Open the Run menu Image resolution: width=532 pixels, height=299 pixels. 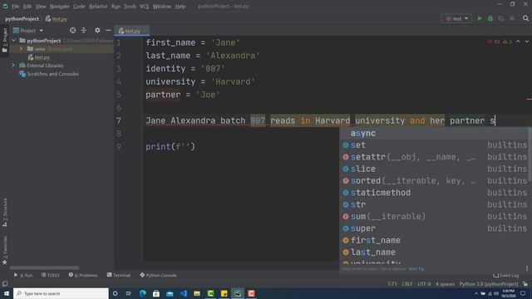116,6
